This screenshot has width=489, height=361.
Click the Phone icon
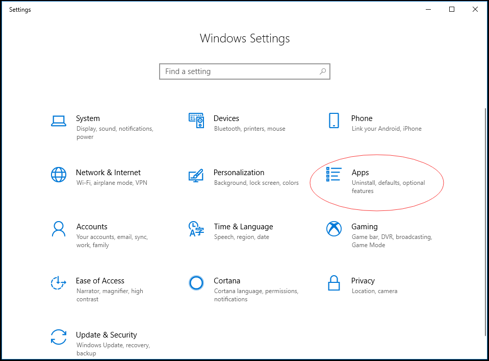pyautogui.click(x=333, y=121)
